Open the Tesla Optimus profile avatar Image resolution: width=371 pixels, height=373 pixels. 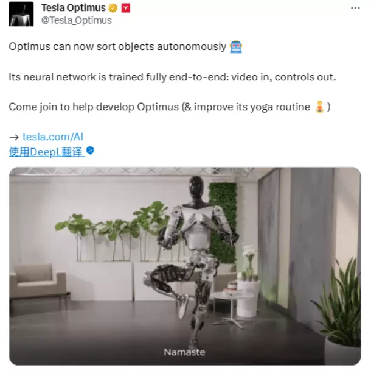[21, 14]
